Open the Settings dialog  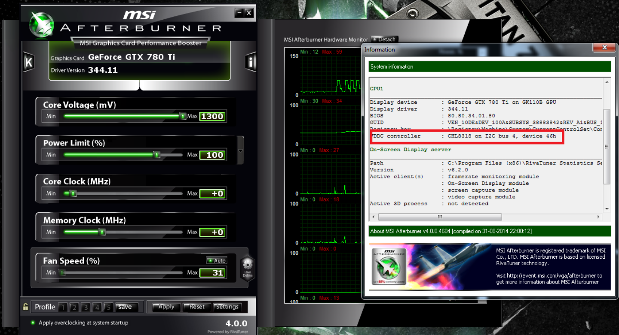click(227, 307)
